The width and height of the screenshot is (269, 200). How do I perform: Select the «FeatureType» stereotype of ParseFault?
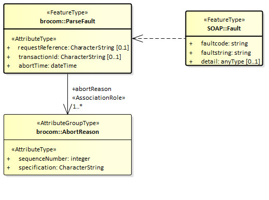click(67, 12)
